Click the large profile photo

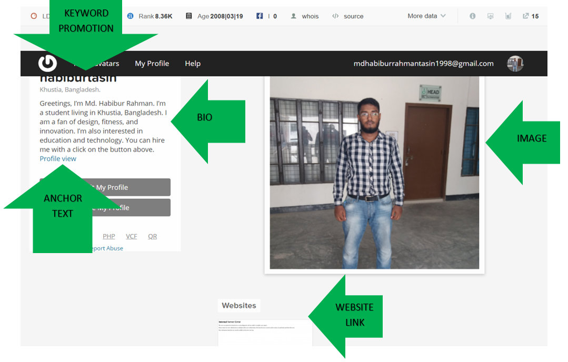[x=374, y=173]
